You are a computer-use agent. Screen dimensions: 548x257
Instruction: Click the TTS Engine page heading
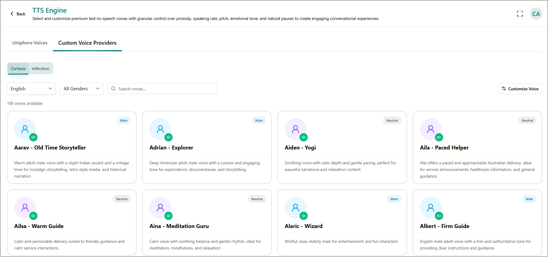point(50,10)
